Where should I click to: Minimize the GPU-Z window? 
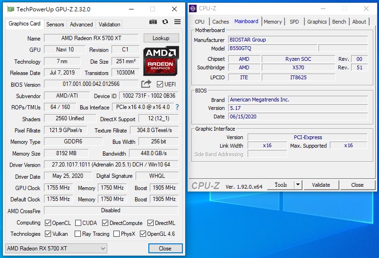point(131,9)
